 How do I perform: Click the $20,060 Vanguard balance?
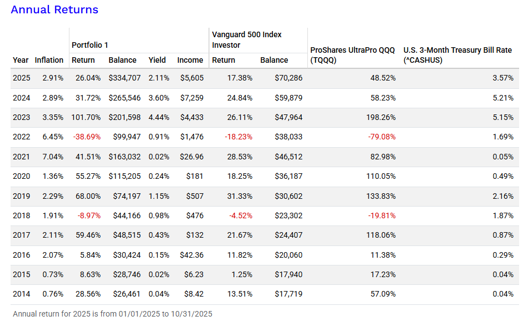pos(288,255)
